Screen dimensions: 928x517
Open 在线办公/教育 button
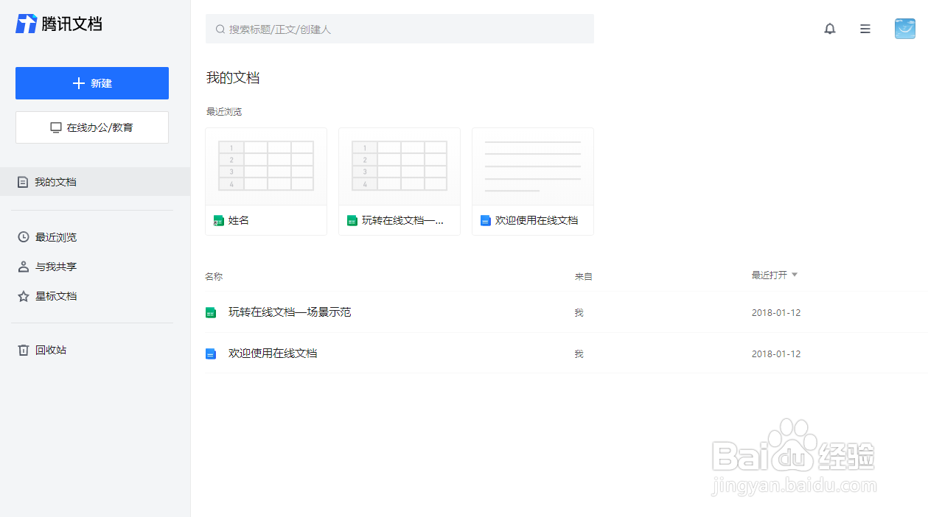92,127
